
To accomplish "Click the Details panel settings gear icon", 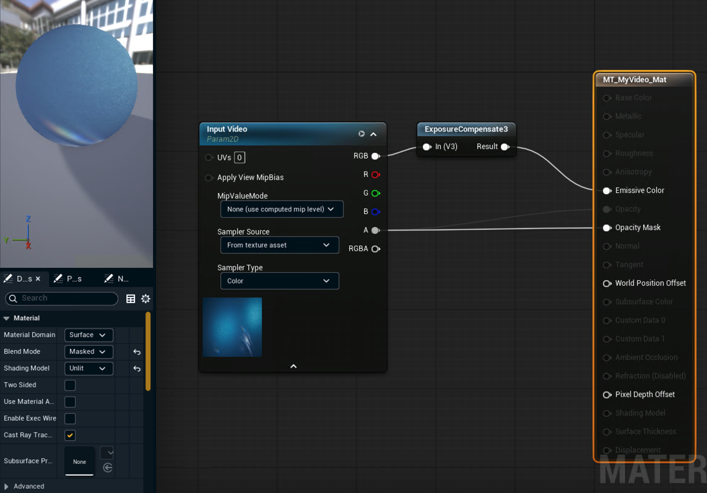I will pyautogui.click(x=145, y=298).
